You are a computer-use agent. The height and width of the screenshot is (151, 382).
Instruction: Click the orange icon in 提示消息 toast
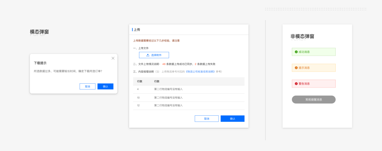pyautogui.click(x=296, y=68)
